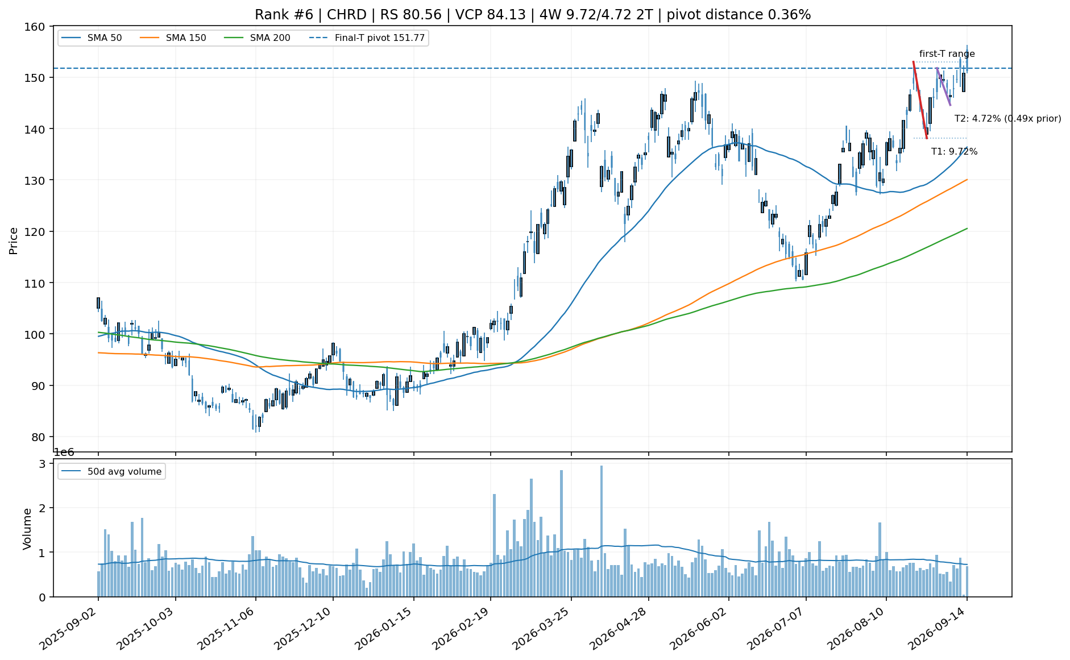Click the 80 price axis tick label
The height and width of the screenshot is (660, 1070).
click(38, 437)
